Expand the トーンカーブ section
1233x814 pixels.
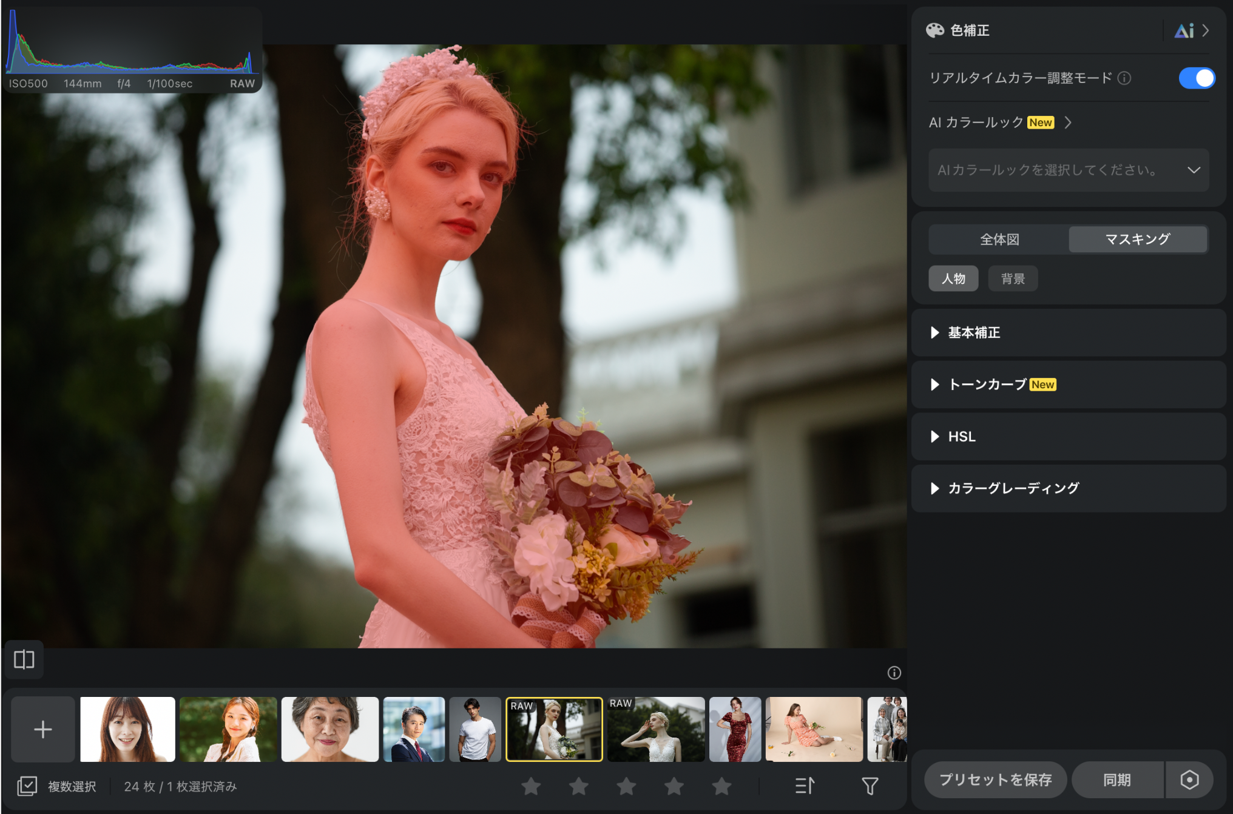1068,385
